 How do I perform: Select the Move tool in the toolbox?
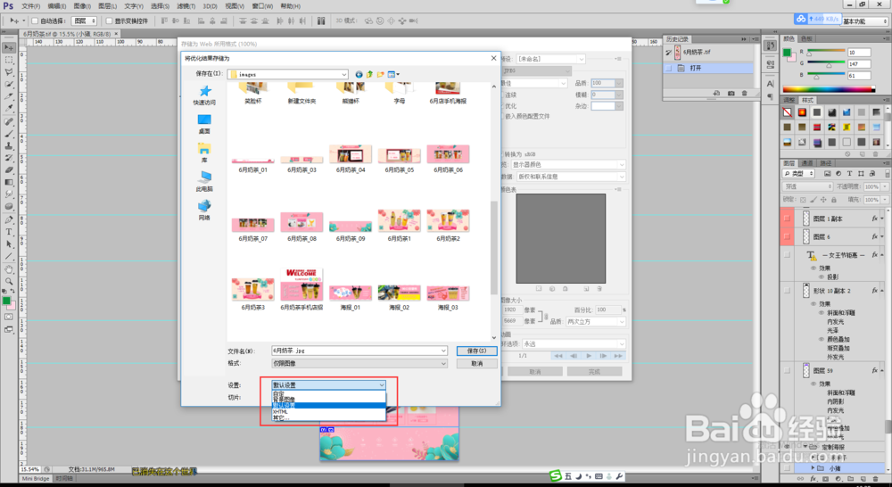tap(9, 48)
